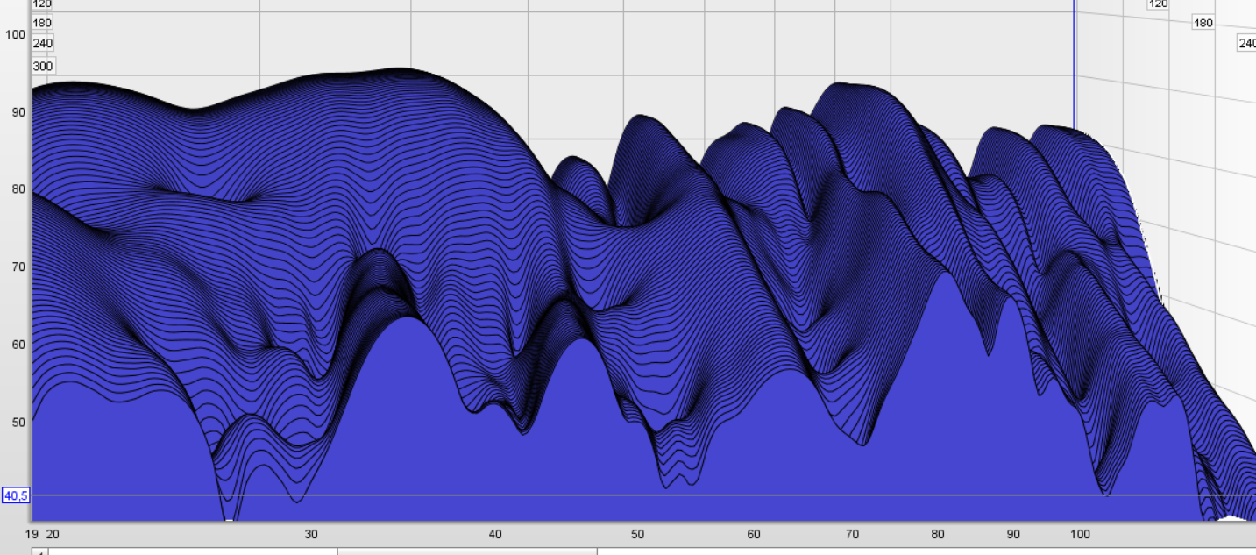Click the 100 dB label on vertical axis
This screenshot has width=1256, height=555.
tap(16, 34)
